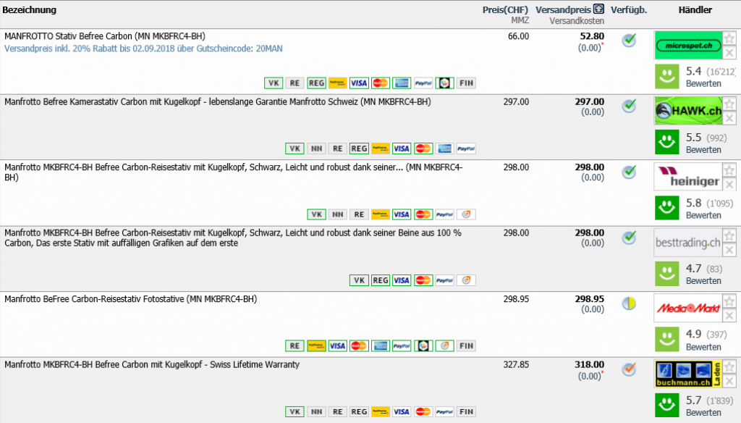The image size is (741, 423).
Task: Click the FIN icon in microspot row
Action: click(x=466, y=83)
